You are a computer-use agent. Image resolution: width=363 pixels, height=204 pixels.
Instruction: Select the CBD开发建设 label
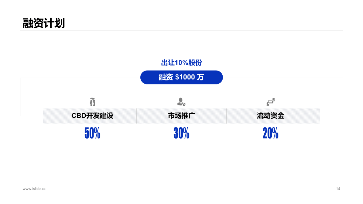pos(92,116)
